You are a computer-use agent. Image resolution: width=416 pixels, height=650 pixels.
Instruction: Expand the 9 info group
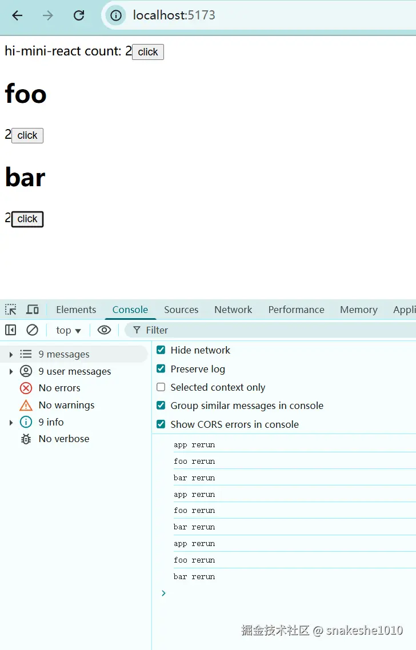click(x=11, y=423)
